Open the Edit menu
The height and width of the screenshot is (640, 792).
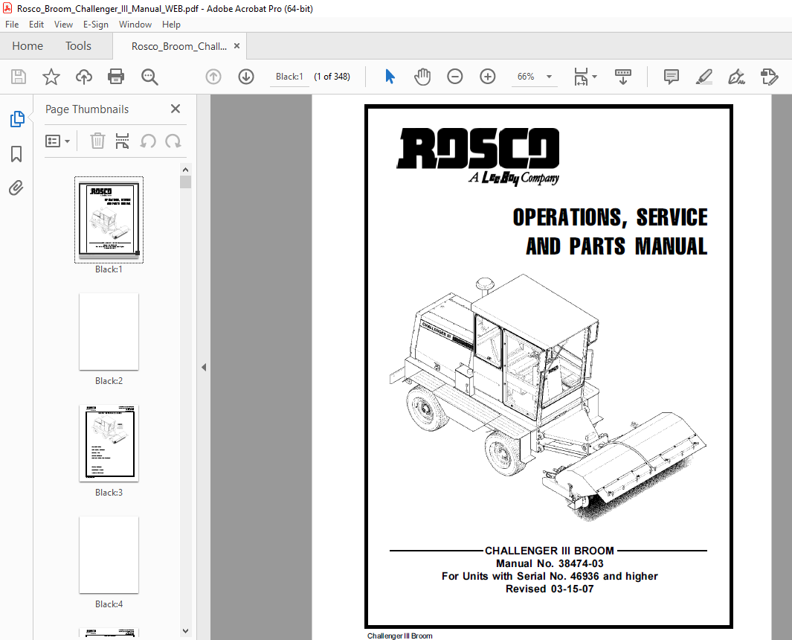36,25
